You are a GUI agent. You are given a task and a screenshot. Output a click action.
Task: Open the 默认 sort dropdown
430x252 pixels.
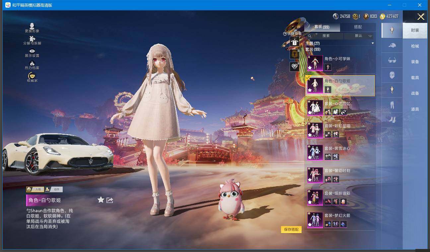[359, 36]
